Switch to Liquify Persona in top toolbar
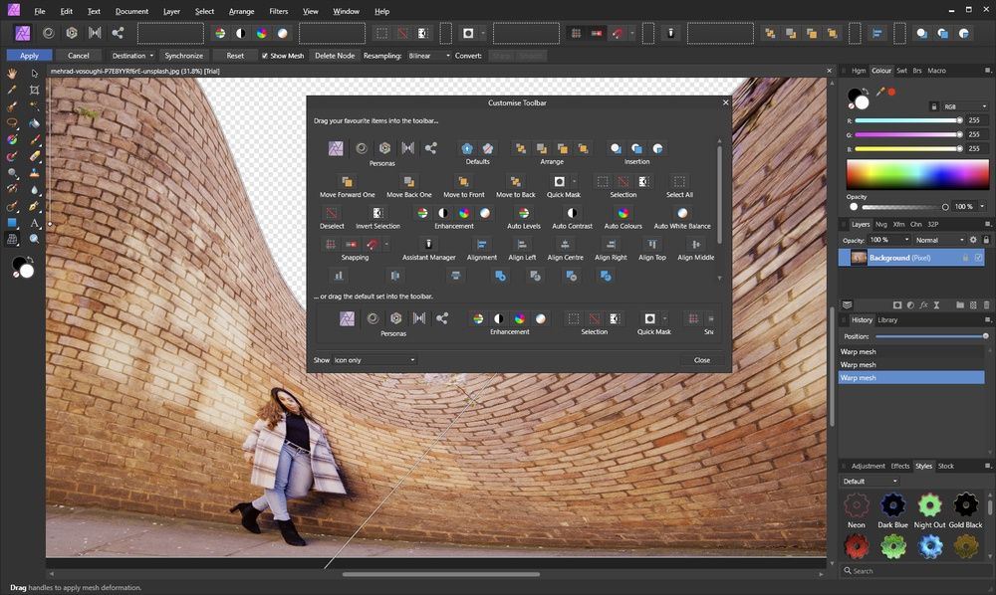The image size is (996, 595). (x=48, y=33)
